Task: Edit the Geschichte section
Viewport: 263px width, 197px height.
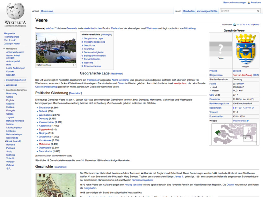Action: (60, 167)
